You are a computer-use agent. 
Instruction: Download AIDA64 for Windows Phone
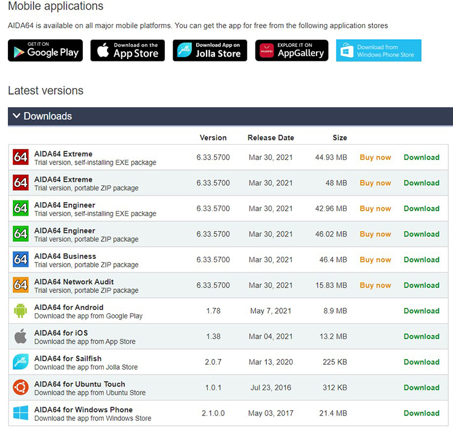tap(421, 413)
